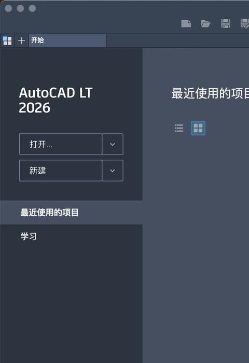Expand the dropdown arrow beside 打开...
Image resolution: width=249 pixels, height=363 pixels.
click(113, 144)
